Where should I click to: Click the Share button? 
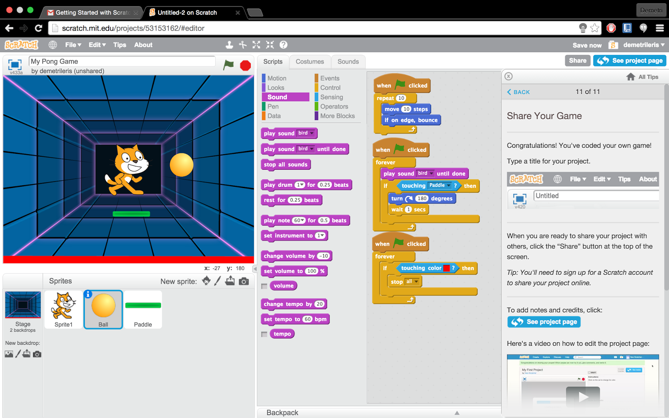[x=577, y=61]
